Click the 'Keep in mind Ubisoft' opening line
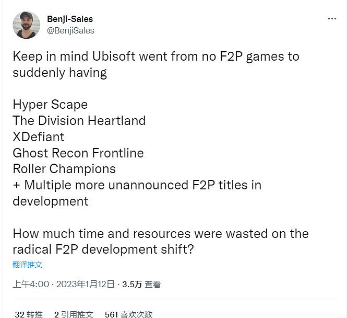The height and width of the screenshot is (318, 347). tap(156, 56)
